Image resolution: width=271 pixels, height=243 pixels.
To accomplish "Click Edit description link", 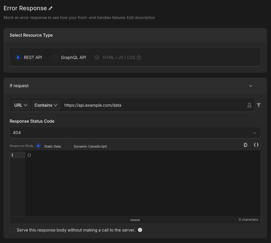I will click(x=141, y=18).
